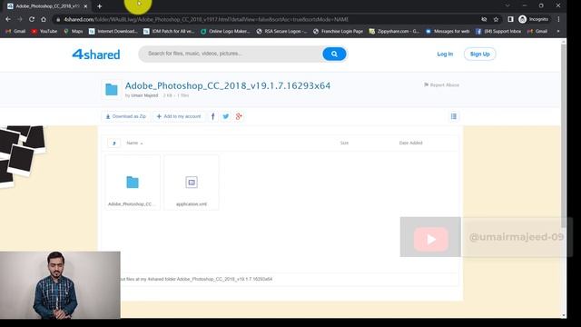The width and height of the screenshot is (581, 327).
Task: Share folder on Google Plus icon
Action: (239, 116)
